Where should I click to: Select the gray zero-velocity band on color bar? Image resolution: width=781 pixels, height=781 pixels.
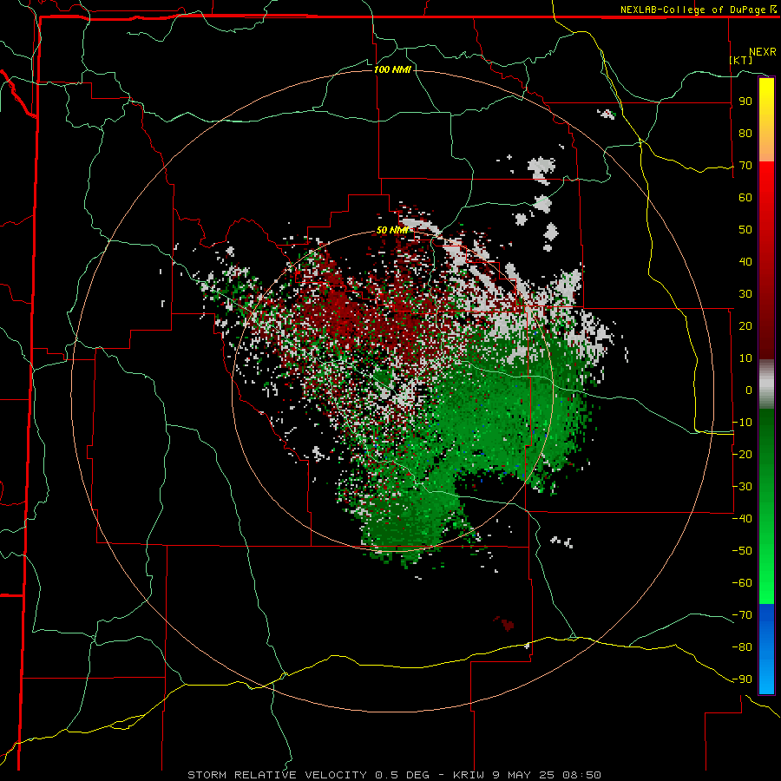766,384
